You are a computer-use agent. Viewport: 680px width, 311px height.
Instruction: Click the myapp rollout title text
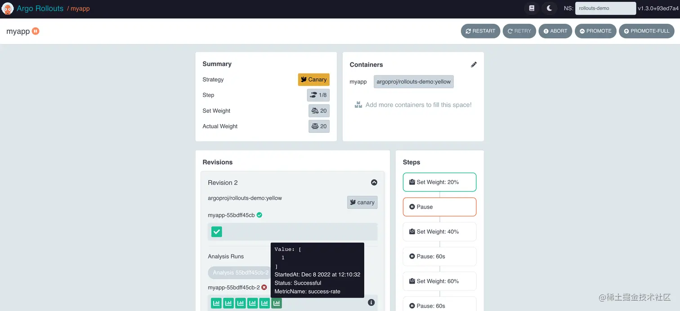click(x=18, y=31)
